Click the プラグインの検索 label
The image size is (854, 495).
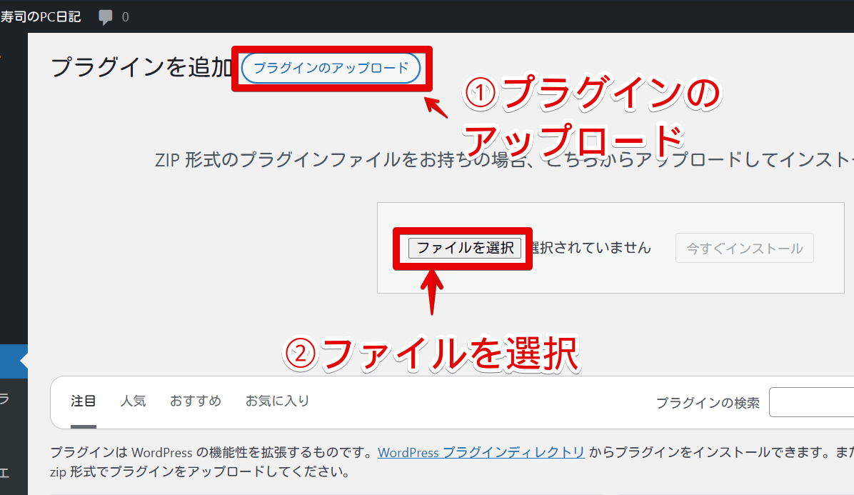[708, 403]
